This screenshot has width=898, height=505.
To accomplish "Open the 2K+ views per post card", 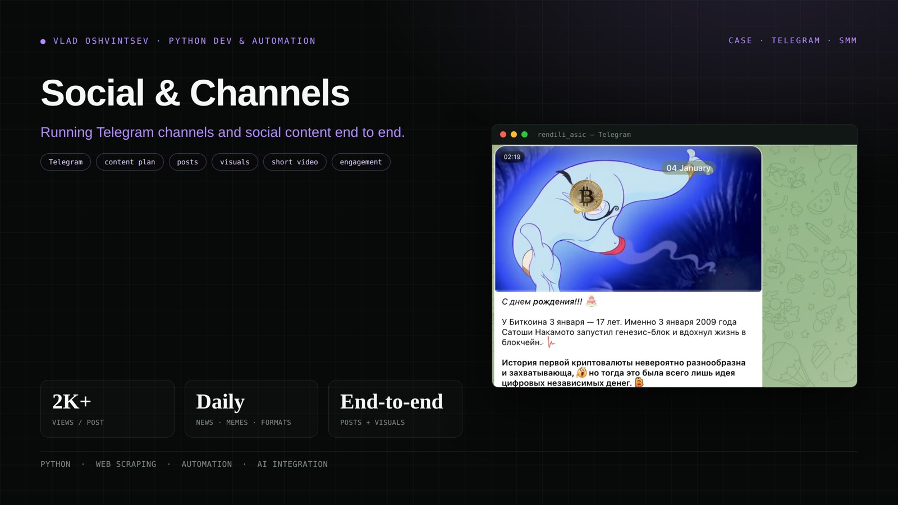I will (107, 408).
